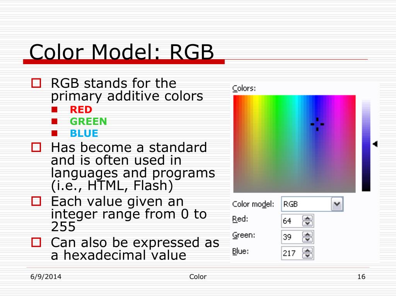The height and width of the screenshot is (297, 396).
Task: Click the 'Color Model: RGB' slide title
Action: pos(121,52)
